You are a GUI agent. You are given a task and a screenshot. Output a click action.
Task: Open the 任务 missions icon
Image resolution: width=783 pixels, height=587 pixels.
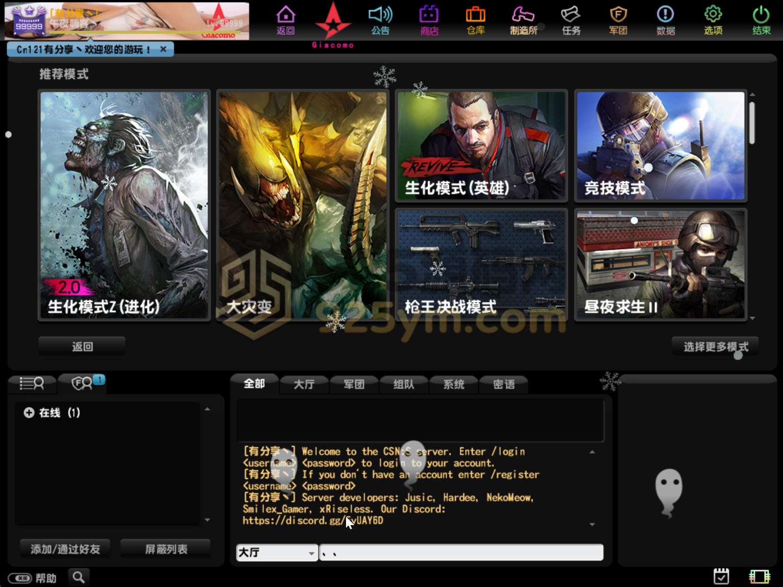click(x=571, y=20)
